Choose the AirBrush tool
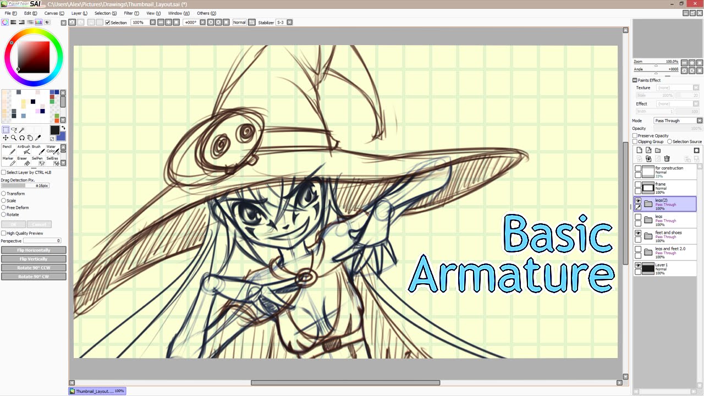This screenshot has width=704, height=396. click(x=24, y=149)
